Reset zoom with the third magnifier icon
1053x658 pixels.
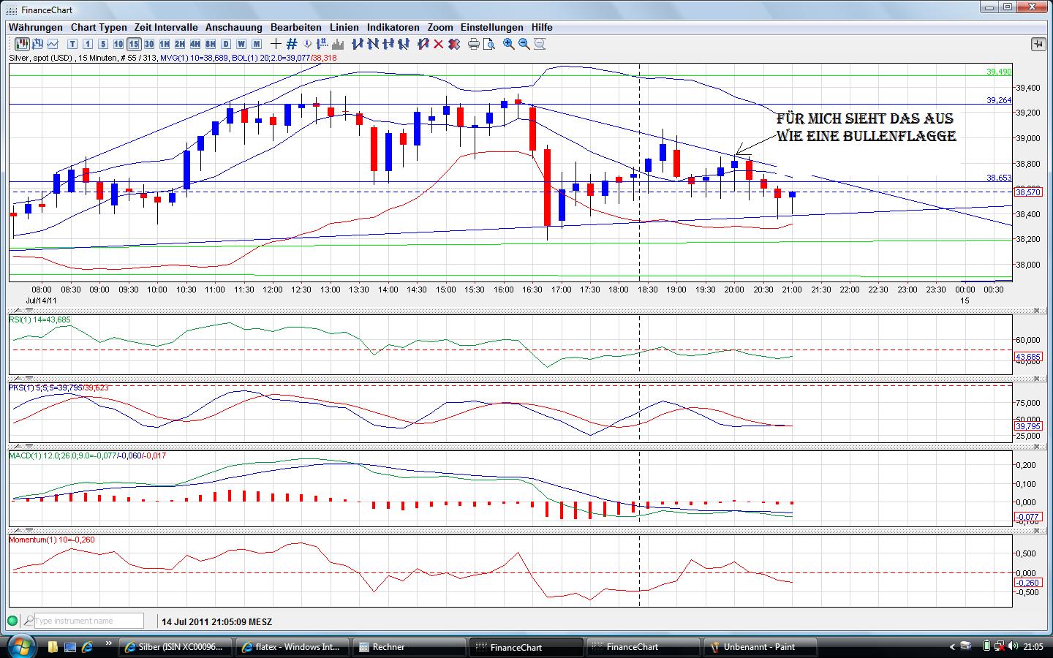point(540,44)
